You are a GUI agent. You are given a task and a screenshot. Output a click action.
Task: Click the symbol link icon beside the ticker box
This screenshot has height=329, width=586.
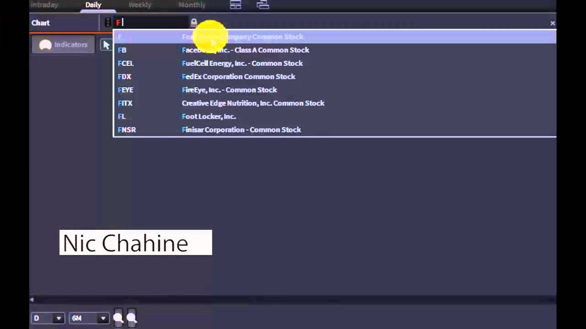pos(108,22)
